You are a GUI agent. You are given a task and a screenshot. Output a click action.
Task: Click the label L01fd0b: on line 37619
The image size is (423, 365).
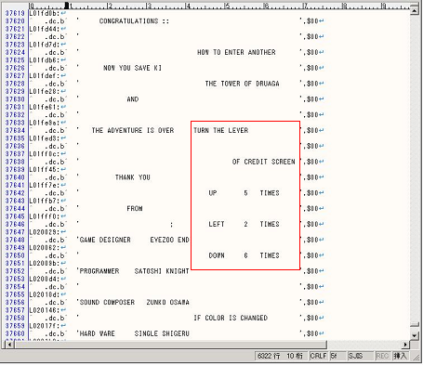click(45, 13)
